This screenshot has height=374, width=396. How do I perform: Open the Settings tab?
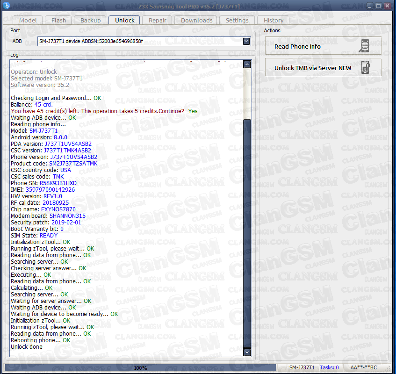coord(237,20)
